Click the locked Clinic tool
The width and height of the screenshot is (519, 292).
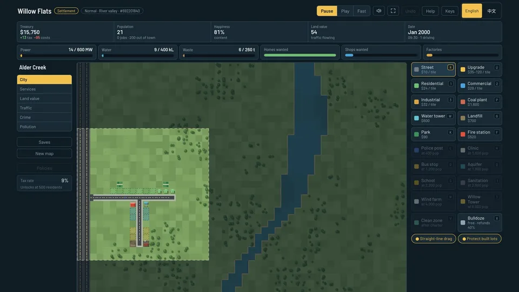(480, 150)
